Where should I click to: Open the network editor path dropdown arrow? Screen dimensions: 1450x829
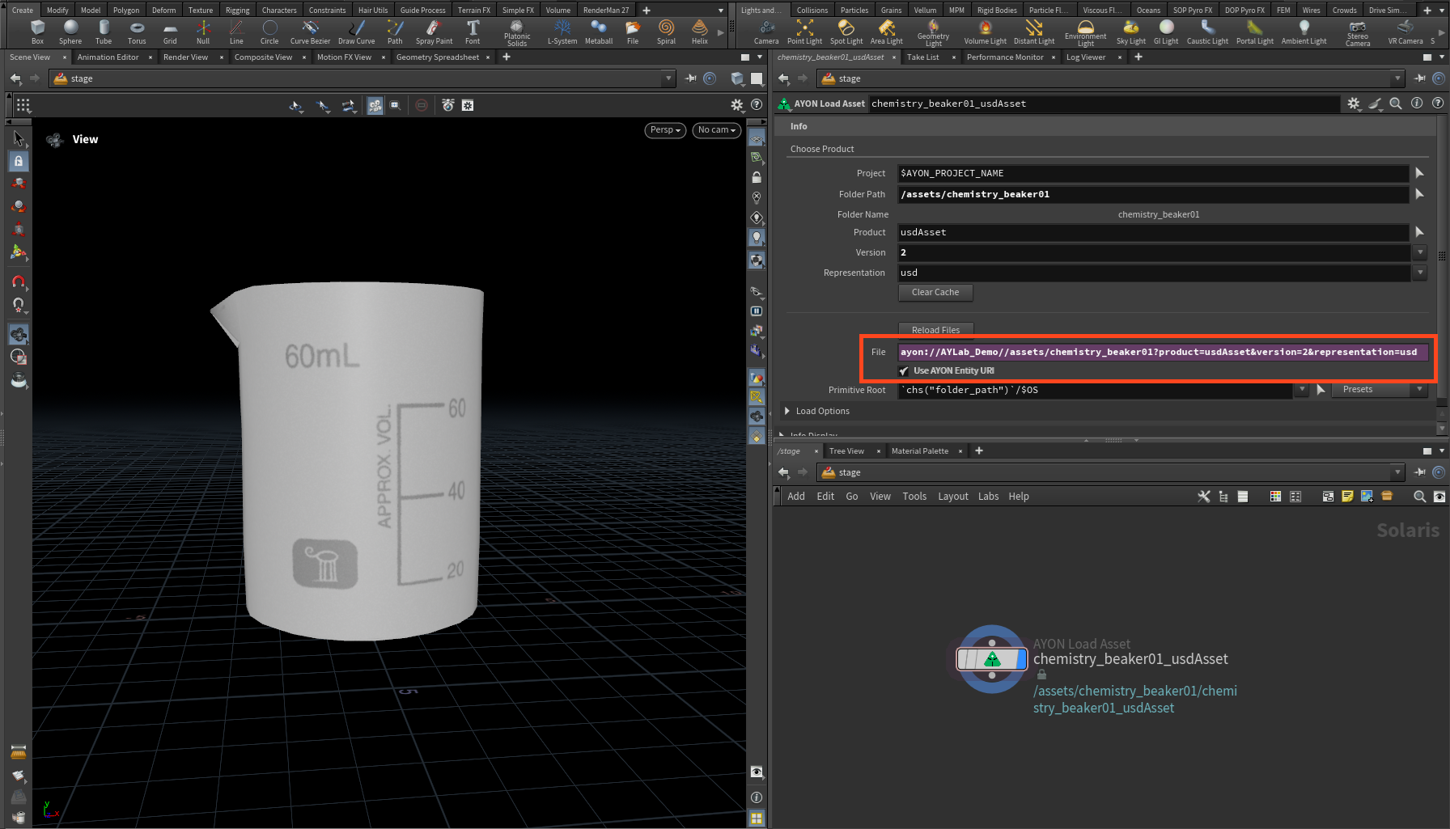coord(1397,472)
